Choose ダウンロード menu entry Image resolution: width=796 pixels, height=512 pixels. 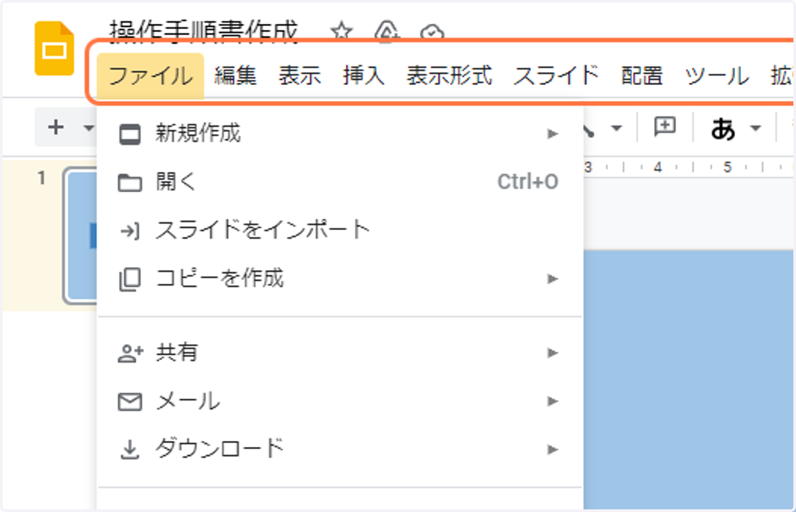click(x=340, y=449)
